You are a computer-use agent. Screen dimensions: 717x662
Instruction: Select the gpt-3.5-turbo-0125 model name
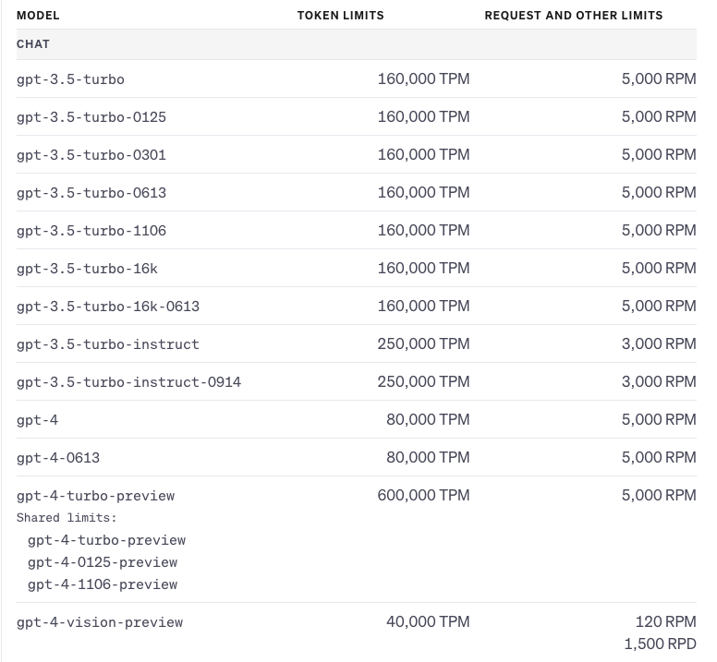(91, 117)
